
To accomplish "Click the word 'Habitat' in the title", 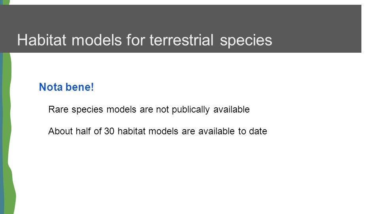I will [42, 40].
